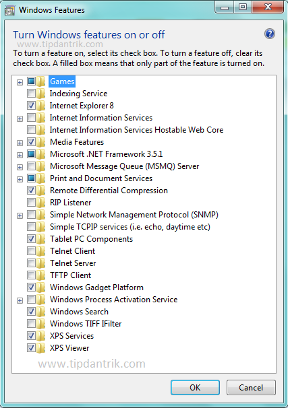This screenshot has height=408, width=288.
Task: Uncheck the Media Features checkbox
Action: coord(31,142)
